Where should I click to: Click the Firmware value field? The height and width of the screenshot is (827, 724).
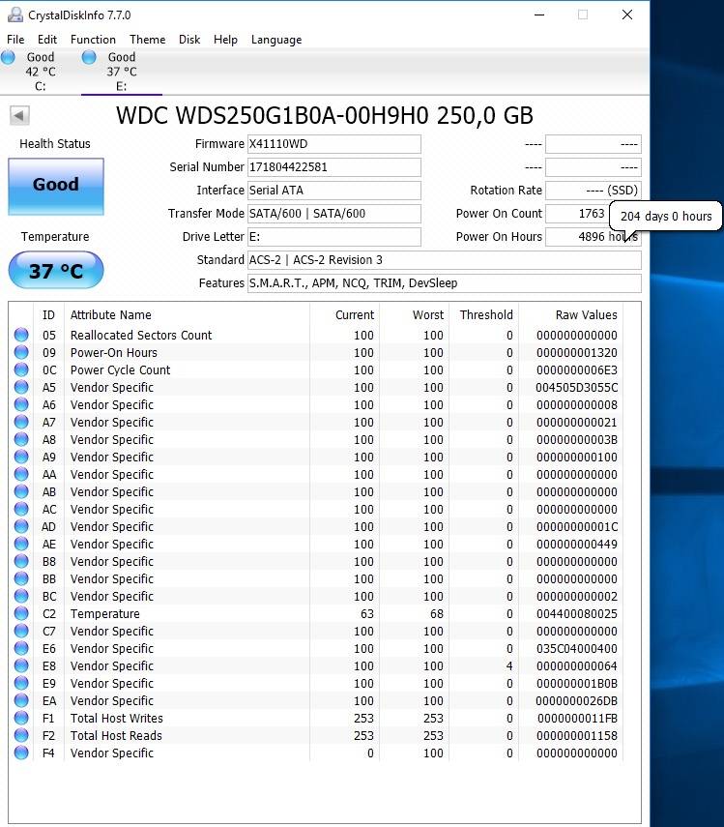point(333,144)
